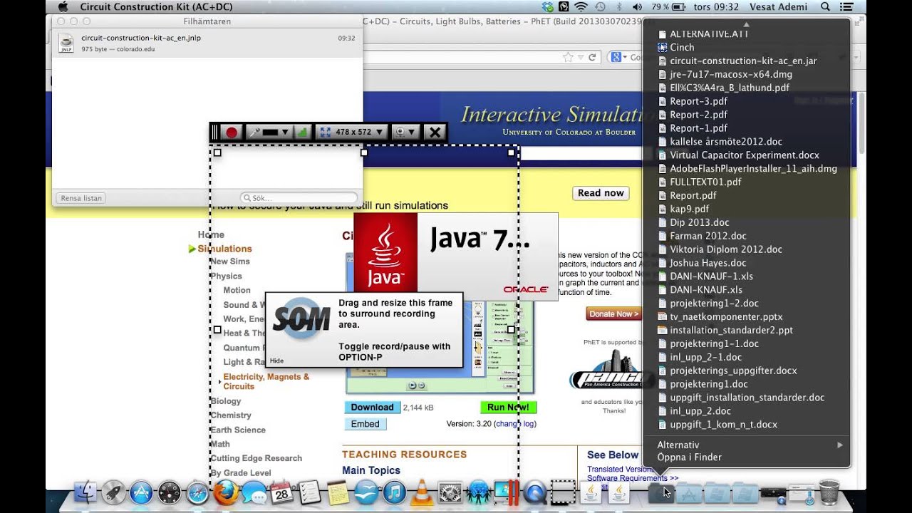Open the change log link
This screenshot has width=912, height=513.
point(515,424)
